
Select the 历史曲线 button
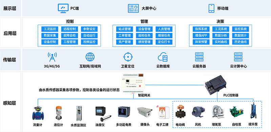[x=241, y=42]
